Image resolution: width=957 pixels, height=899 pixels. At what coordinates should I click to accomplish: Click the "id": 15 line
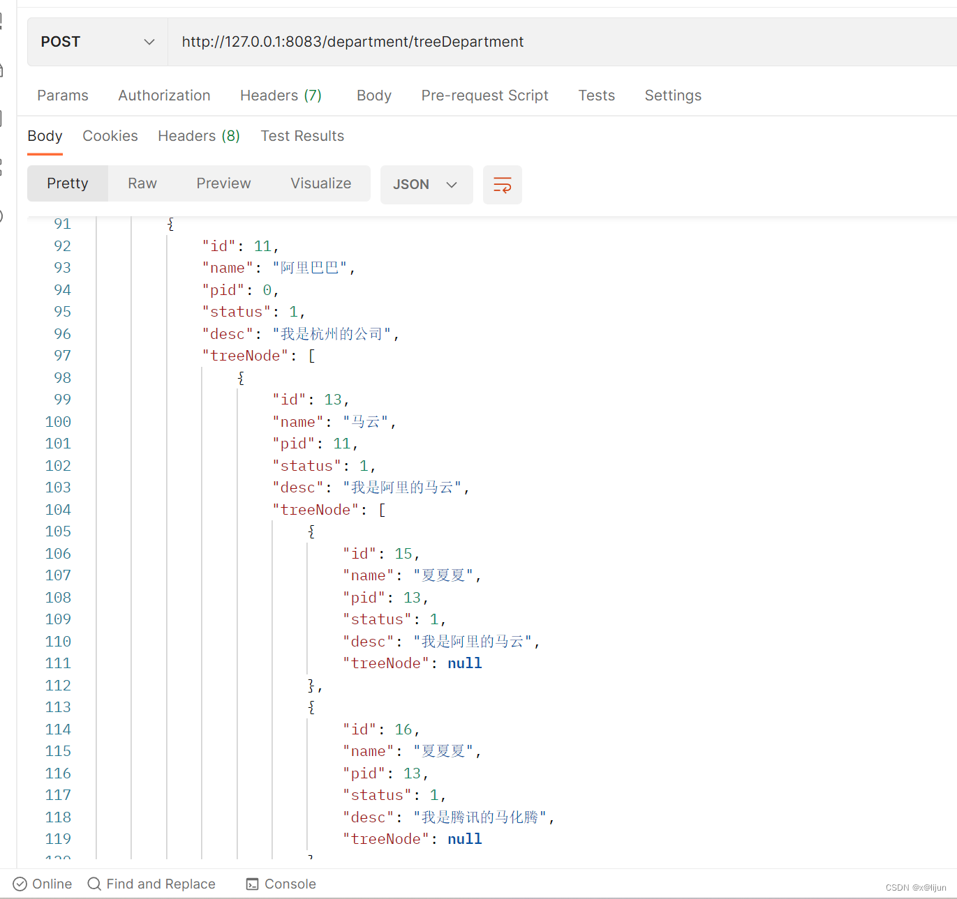point(381,554)
